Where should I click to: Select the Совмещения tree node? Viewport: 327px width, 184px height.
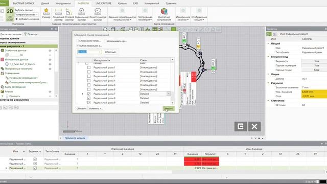pyautogui.click(x=12, y=73)
